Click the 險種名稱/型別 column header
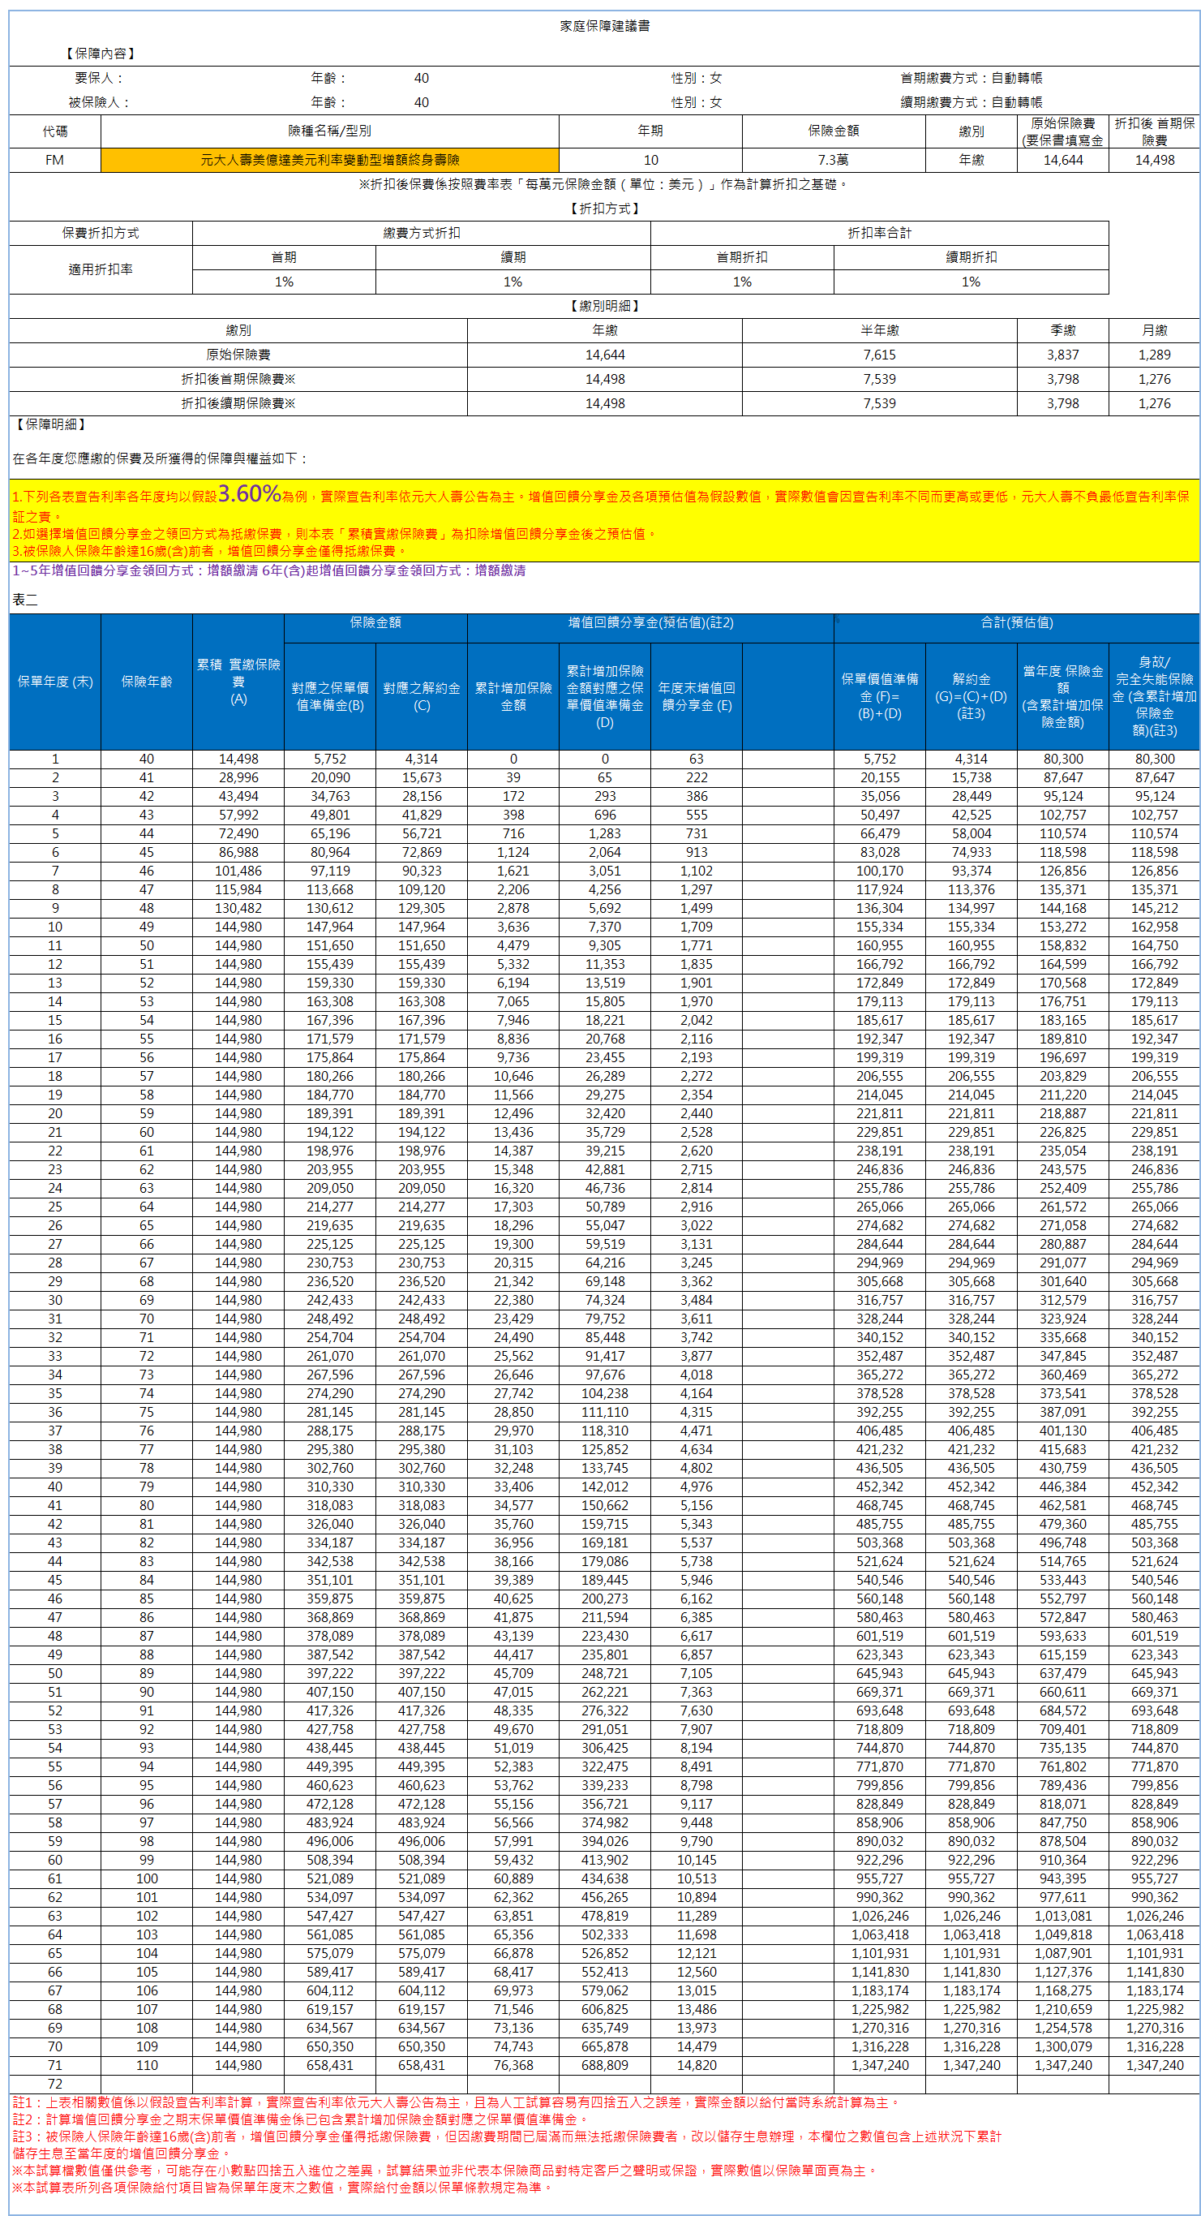 [330, 131]
